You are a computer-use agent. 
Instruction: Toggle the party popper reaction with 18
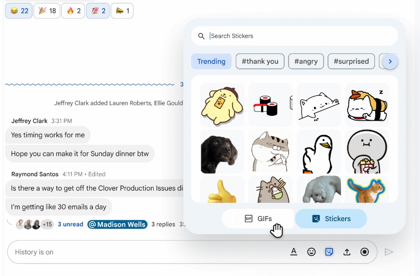click(x=48, y=11)
